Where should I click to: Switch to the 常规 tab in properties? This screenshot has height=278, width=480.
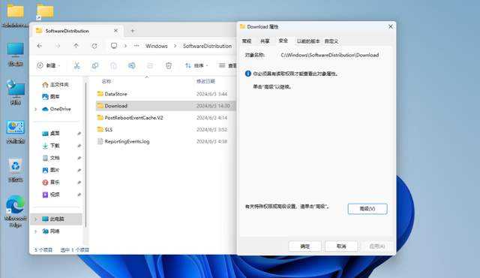coord(247,41)
